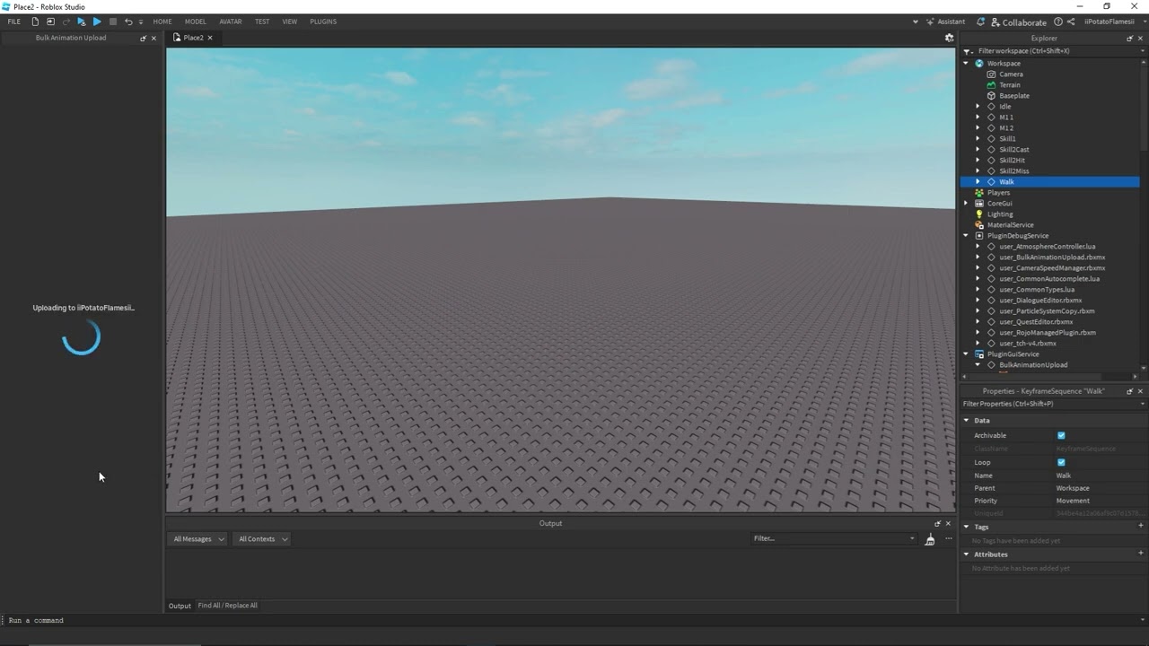Open a new place via the new file icon
This screenshot has height=646, width=1149.
pyautogui.click(x=36, y=22)
